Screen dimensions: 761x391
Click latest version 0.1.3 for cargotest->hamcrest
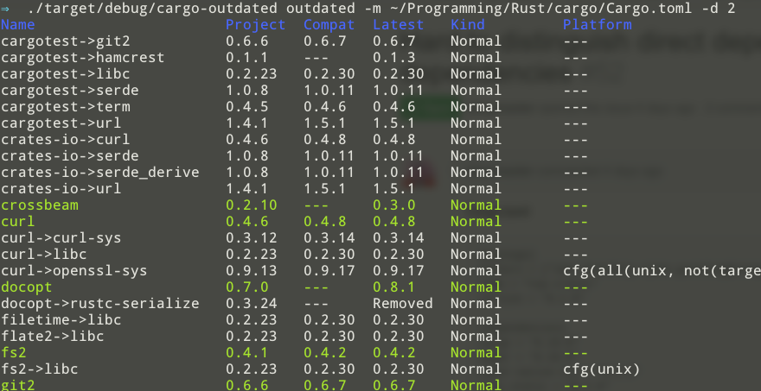394,58
